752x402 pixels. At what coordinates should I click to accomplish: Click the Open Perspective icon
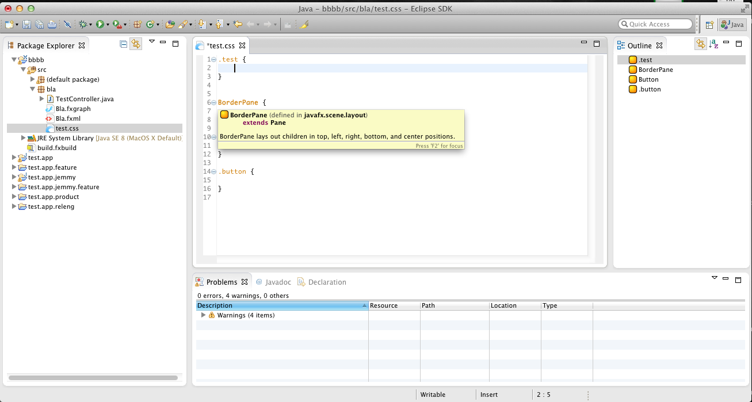(709, 25)
